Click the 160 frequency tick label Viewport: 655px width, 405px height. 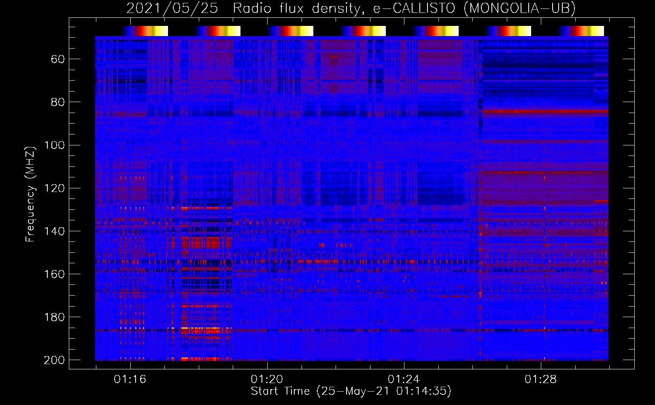(54, 274)
